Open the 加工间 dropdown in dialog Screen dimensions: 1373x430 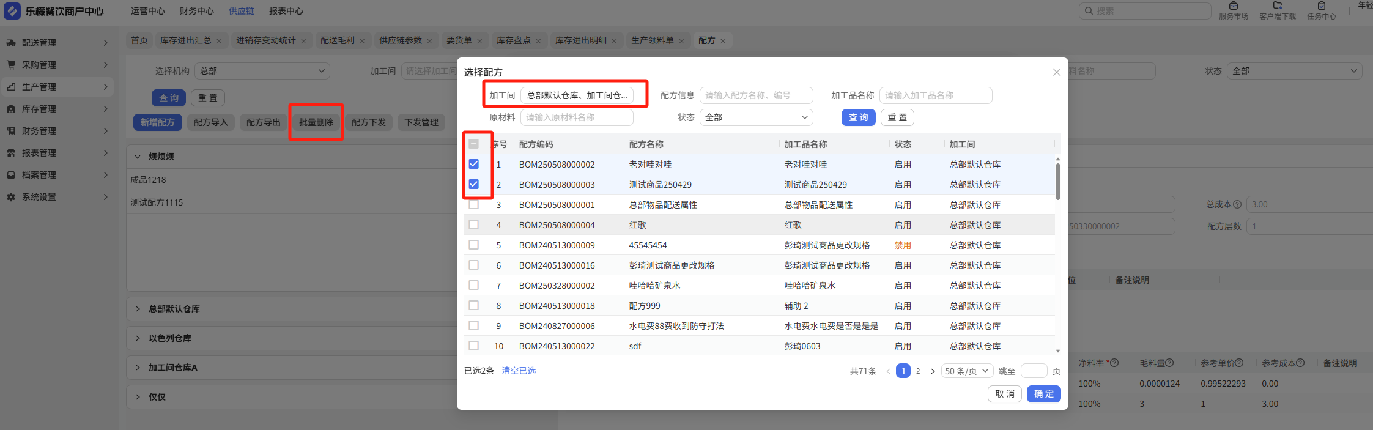577,95
